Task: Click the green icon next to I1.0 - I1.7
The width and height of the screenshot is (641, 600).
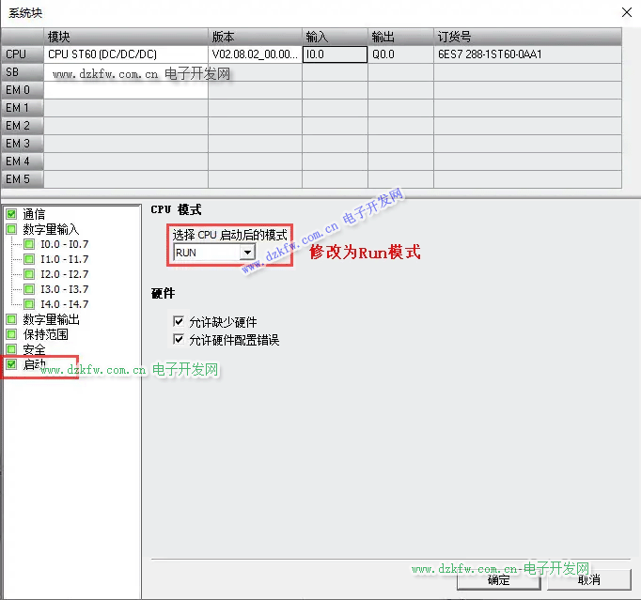Action: pyautogui.click(x=29, y=259)
